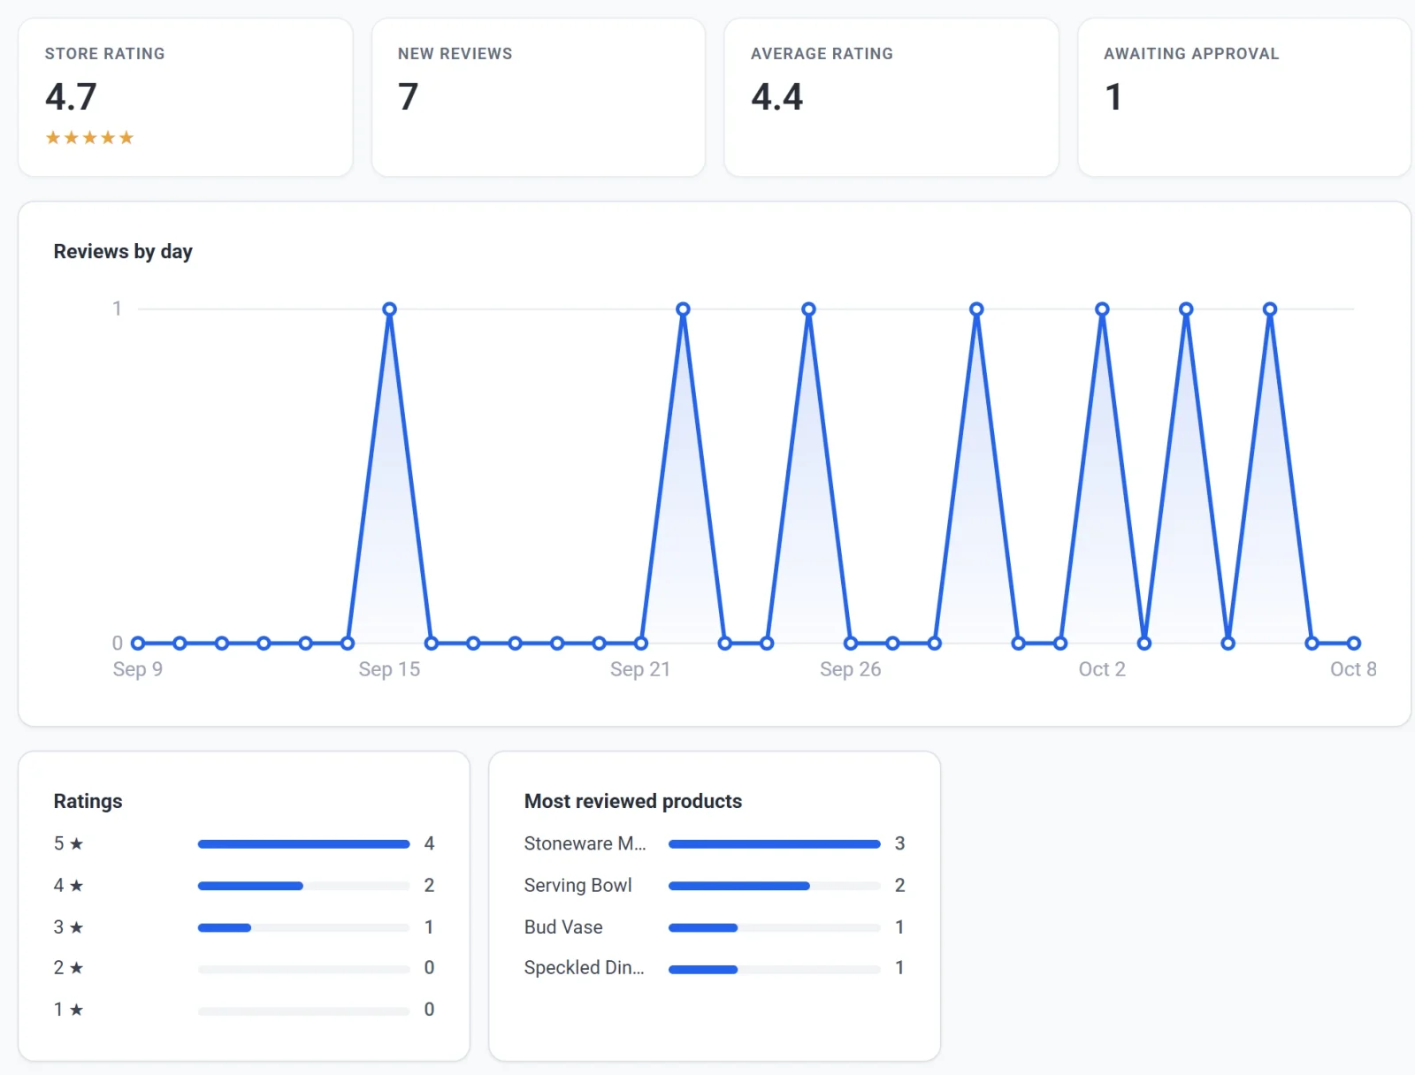Screen dimensions: 1415x1075
Task: Click the count 4 beside the 5 star bar
Action: click(x=429, y=843)
